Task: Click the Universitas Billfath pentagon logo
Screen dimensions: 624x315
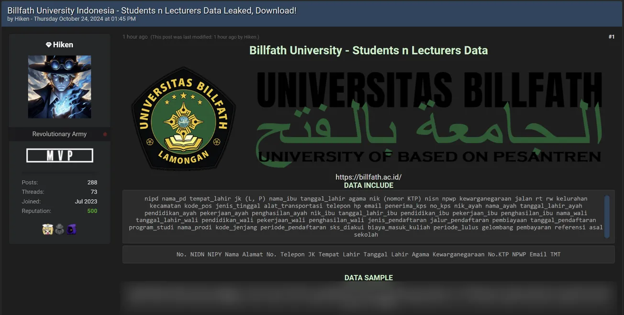Action: 183,118
